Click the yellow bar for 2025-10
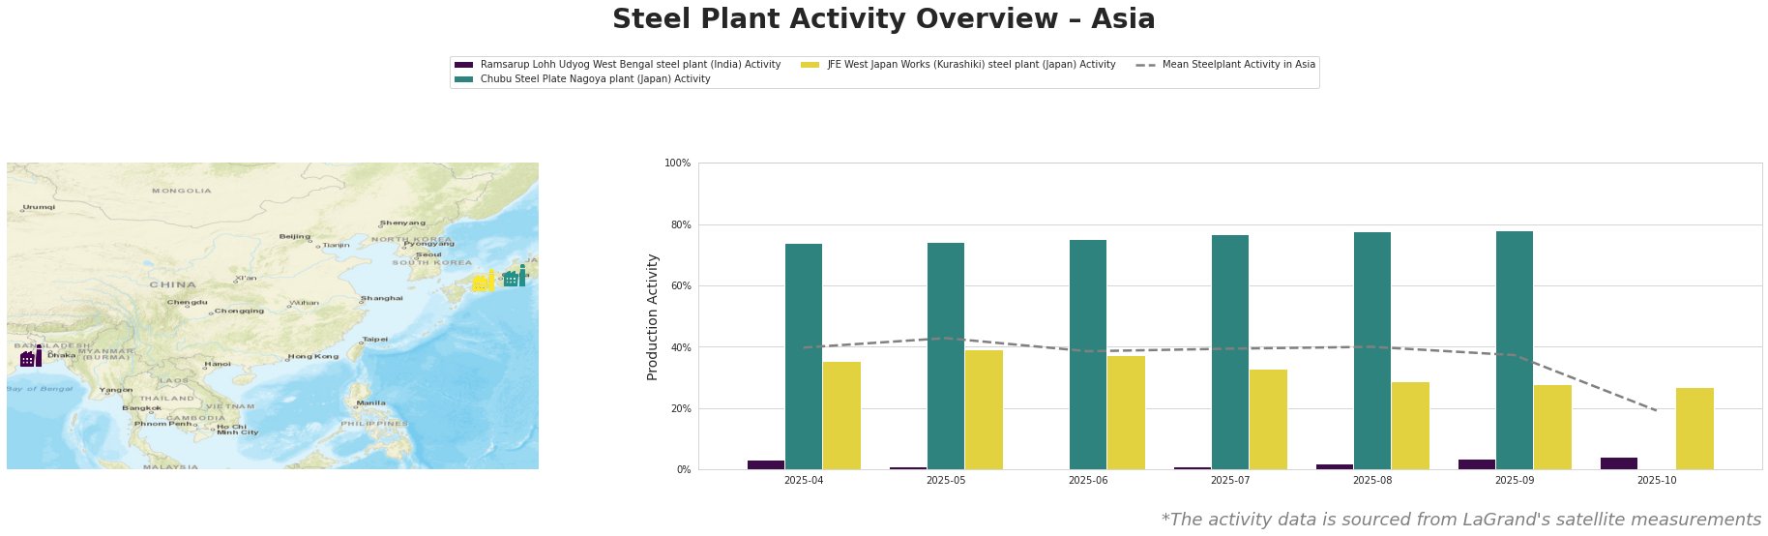This screenshot has width=1768, height=536. pos(1694,429)
